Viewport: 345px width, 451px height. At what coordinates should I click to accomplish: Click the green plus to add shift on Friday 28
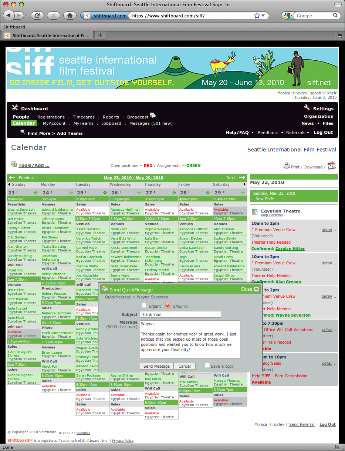click(x=208, y=193)
